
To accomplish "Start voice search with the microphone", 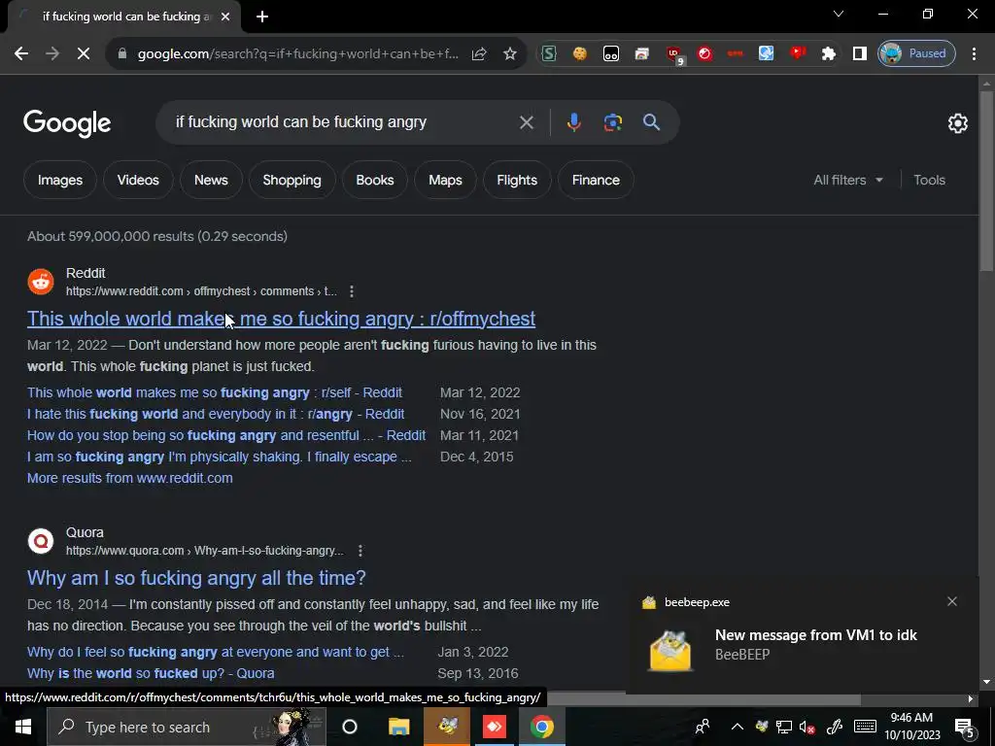I will (x=573, y=122).
